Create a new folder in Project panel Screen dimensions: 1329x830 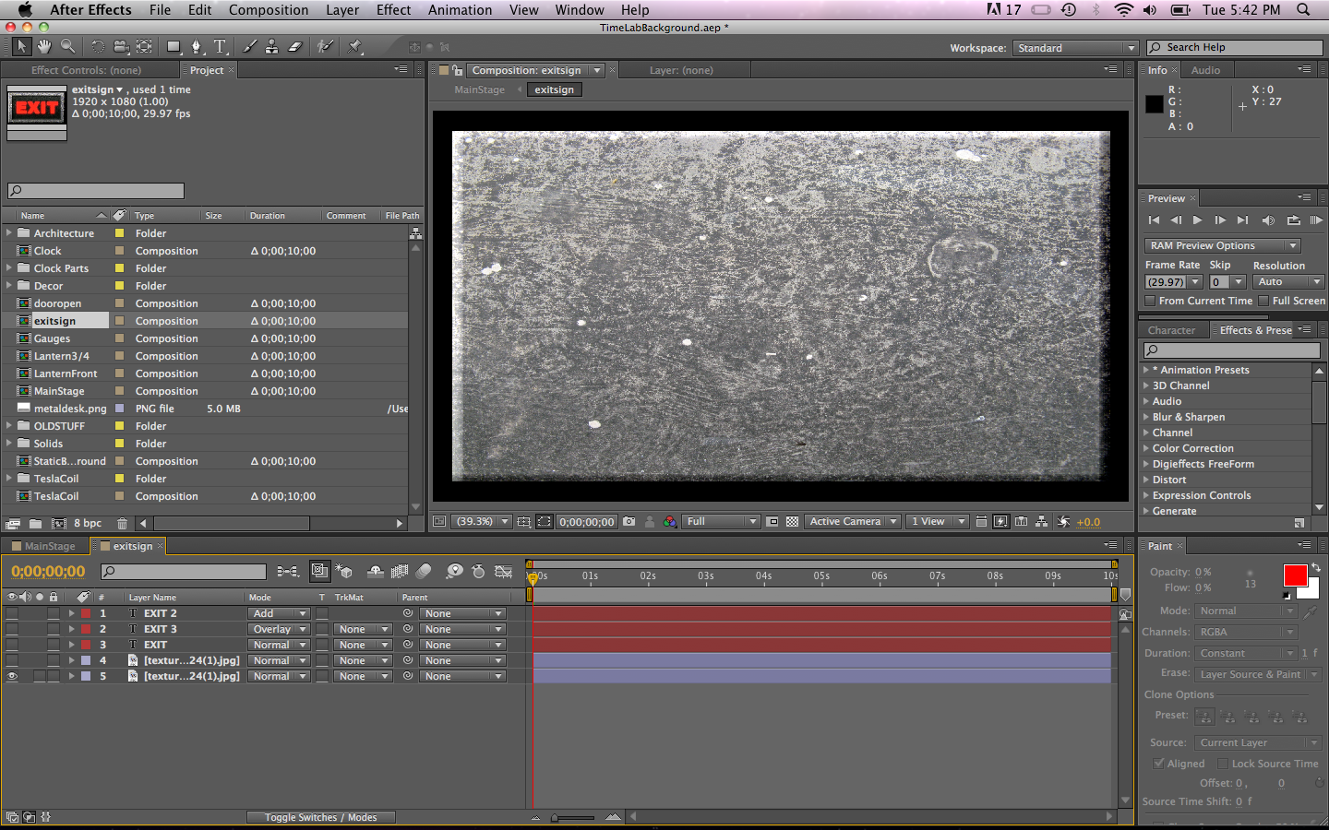(35, 523)
